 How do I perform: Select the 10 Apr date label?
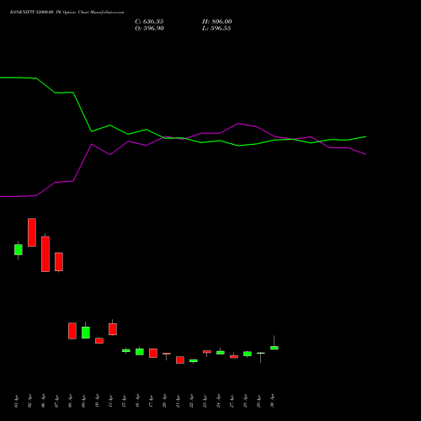97,401
